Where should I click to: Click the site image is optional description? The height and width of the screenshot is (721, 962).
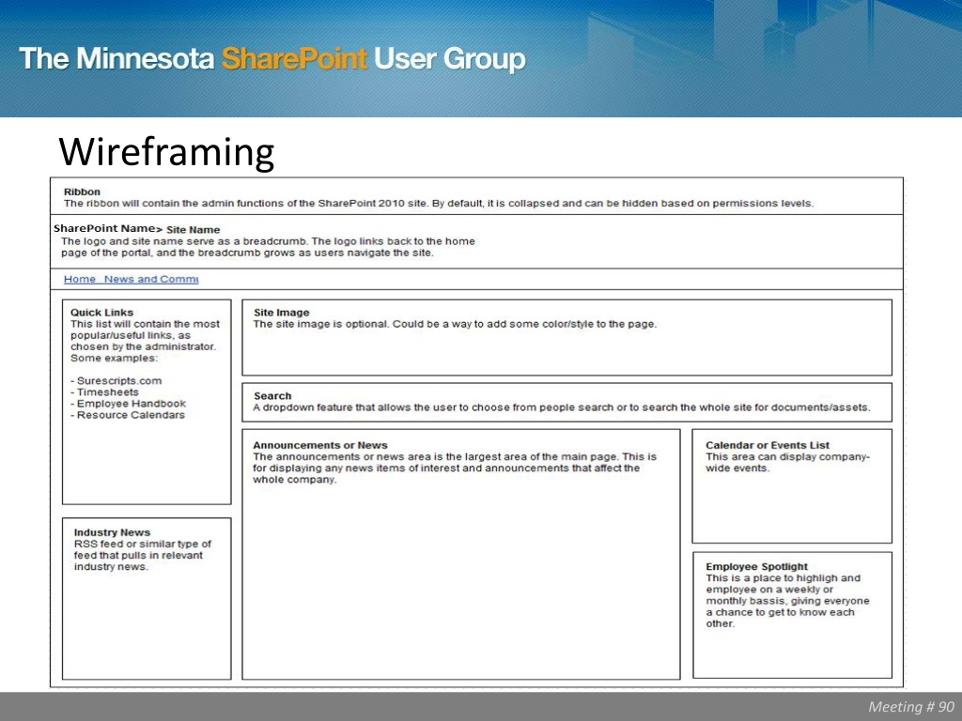click(455, 324)
